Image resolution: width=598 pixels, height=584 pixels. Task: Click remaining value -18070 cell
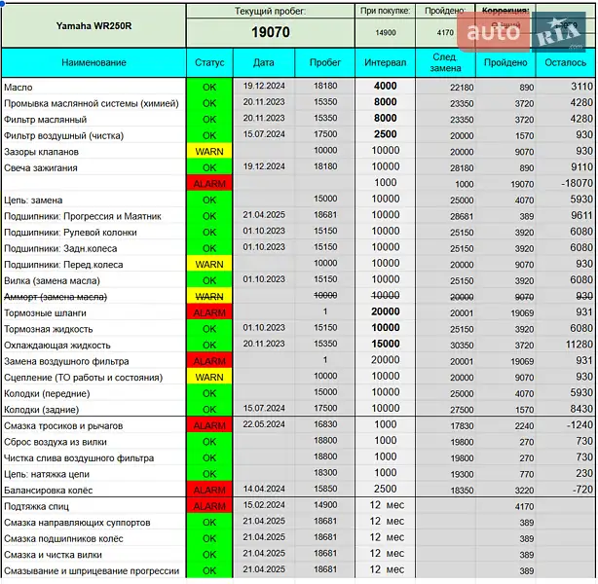564,183
